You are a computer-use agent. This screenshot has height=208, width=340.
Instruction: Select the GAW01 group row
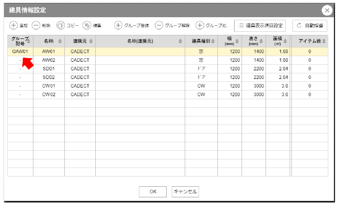click(x=20, y=51)
